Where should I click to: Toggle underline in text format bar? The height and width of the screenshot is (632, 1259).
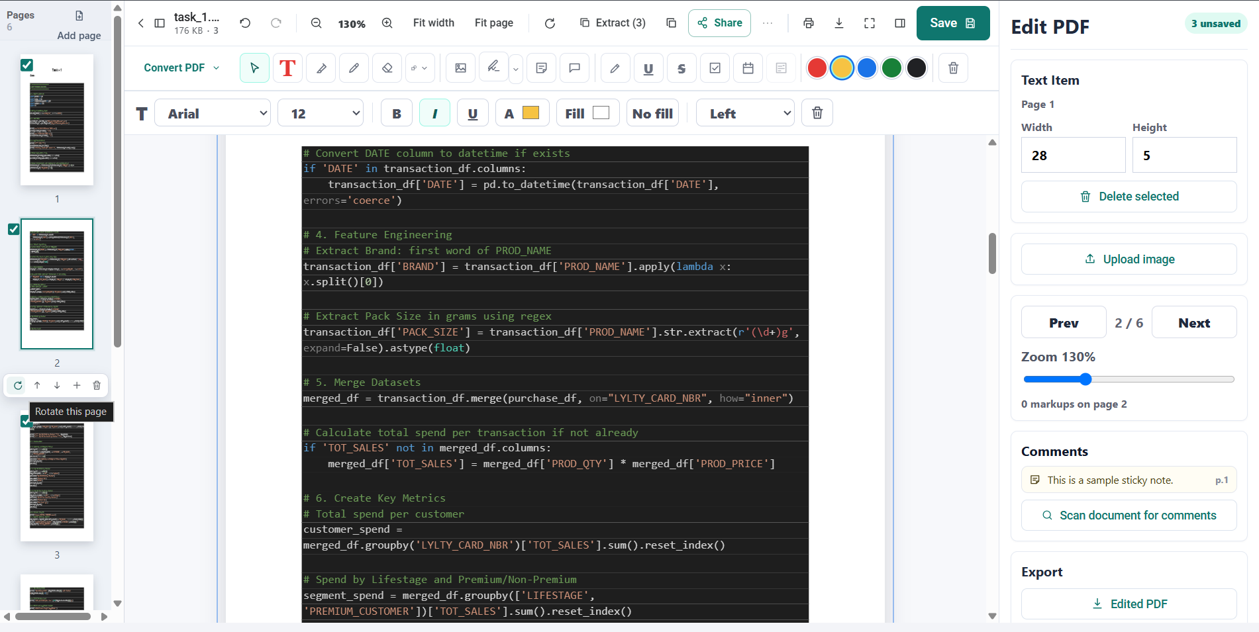[x=473, y=113]
